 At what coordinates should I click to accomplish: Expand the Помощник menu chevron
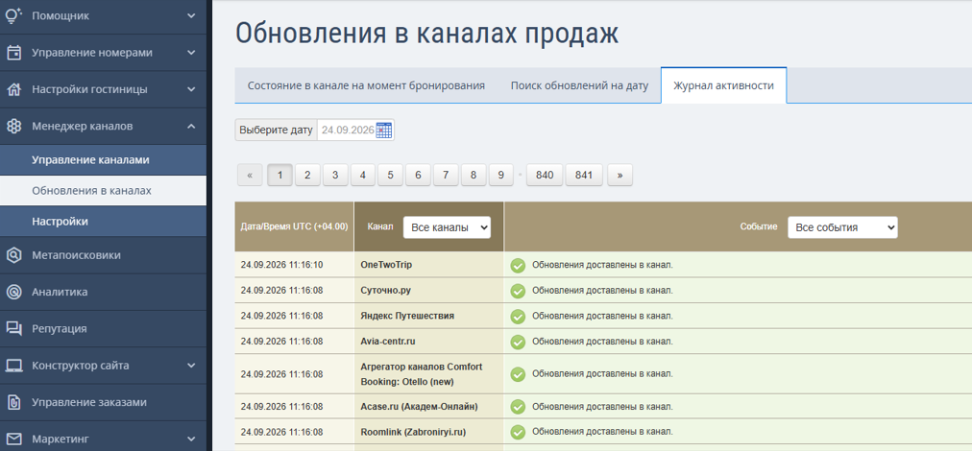(191, 15)
